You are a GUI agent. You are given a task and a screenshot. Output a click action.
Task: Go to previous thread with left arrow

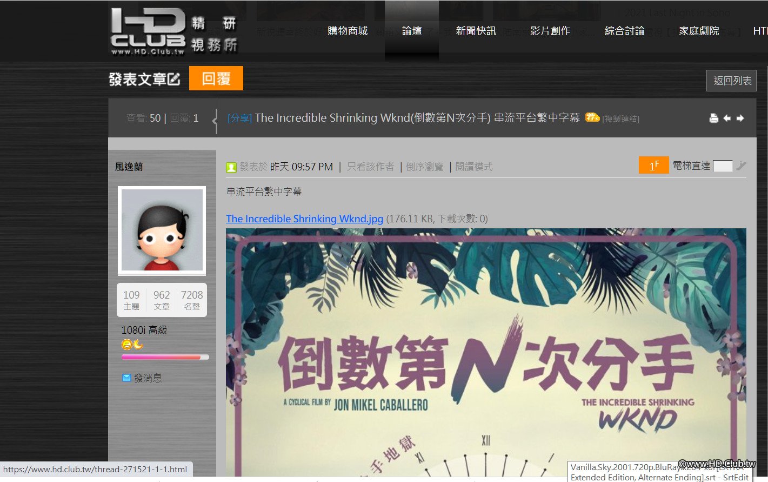coord(727,118)
